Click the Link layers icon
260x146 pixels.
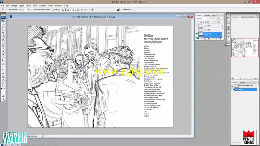click(198, 39)
